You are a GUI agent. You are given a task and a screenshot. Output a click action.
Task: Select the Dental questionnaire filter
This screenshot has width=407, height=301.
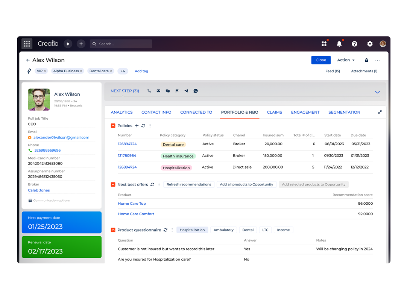click(x=248, y=230)
